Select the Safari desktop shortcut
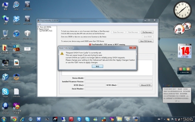The image size is (195, 122). point(16,6)
